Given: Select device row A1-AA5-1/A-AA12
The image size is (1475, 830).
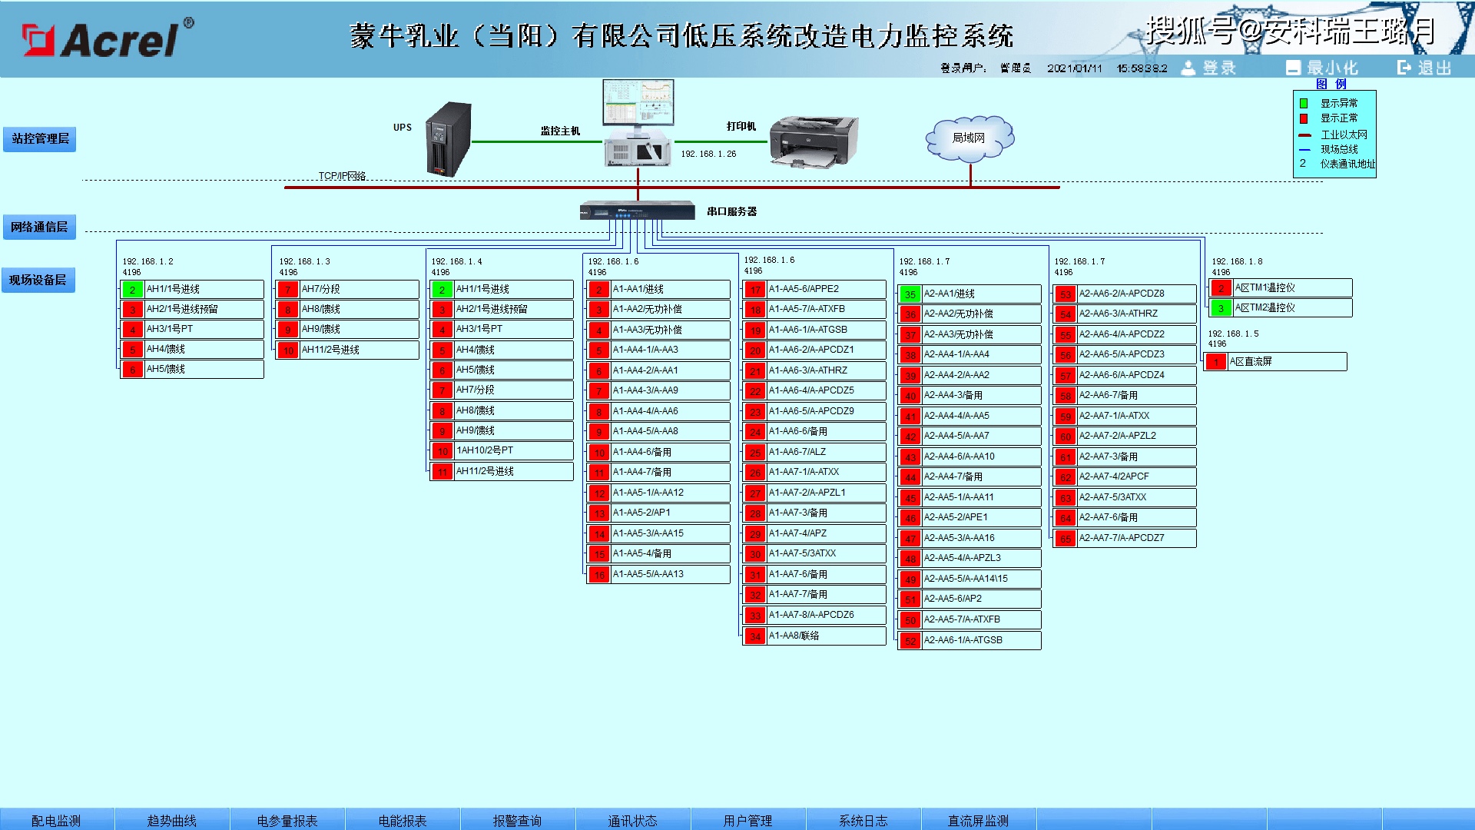Looking at the screenshot, I should point(659,493).
